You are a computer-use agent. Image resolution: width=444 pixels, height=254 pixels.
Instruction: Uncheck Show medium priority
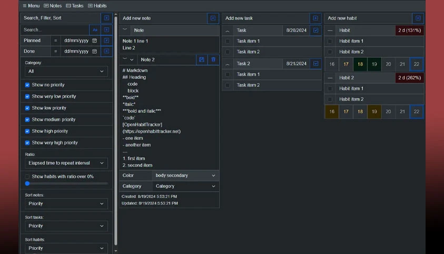tap(27, 120)
